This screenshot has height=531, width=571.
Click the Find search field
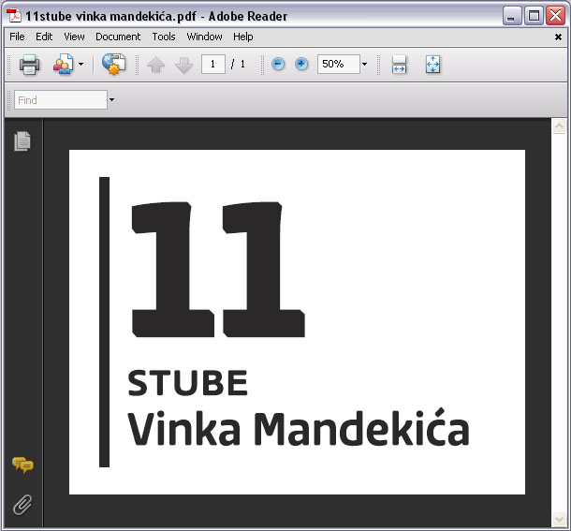click(61, 99)
